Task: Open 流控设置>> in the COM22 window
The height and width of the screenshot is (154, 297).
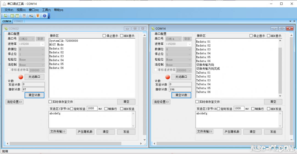Action: coord(15,102)
